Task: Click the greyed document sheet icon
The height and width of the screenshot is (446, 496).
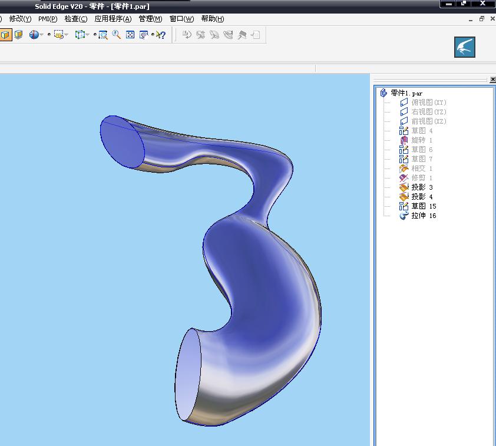Action: tap(256, 35)
